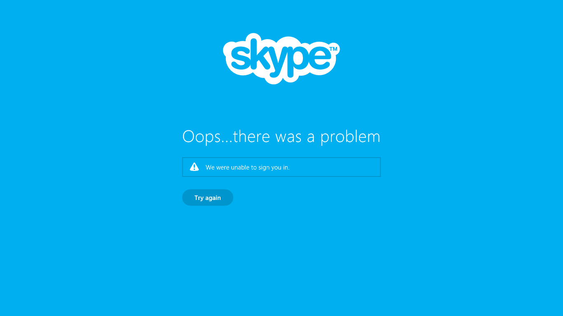This screenshot has height=316, width=563.
Task: Click the warning triangle icon
Action: [194, 167]
